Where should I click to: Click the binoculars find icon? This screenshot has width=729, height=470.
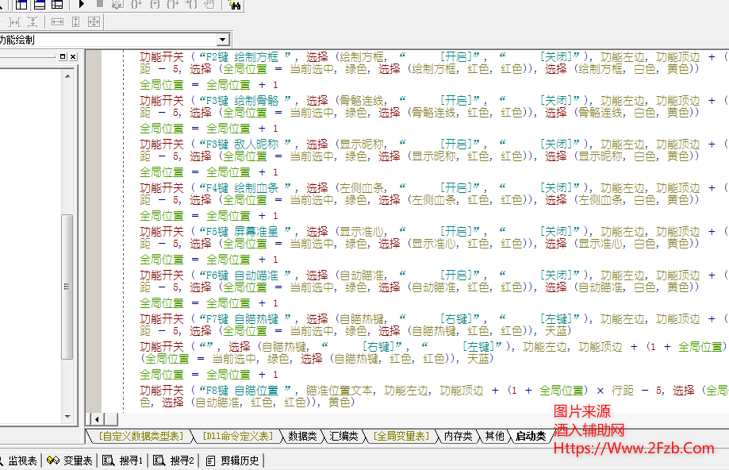click(x=234, y=5)
